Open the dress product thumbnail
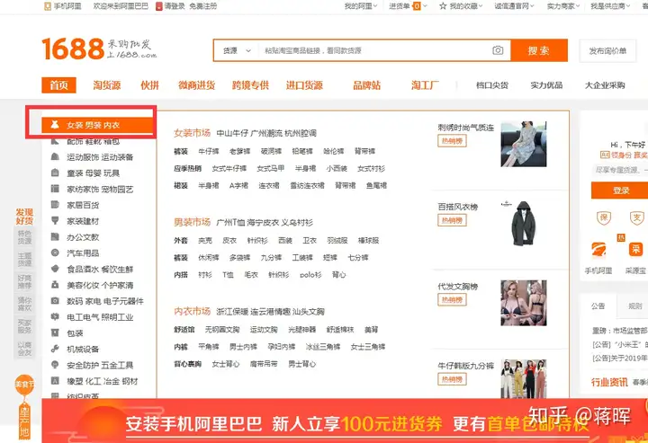This screenshot has width=648, height=443. coord(524,144)
